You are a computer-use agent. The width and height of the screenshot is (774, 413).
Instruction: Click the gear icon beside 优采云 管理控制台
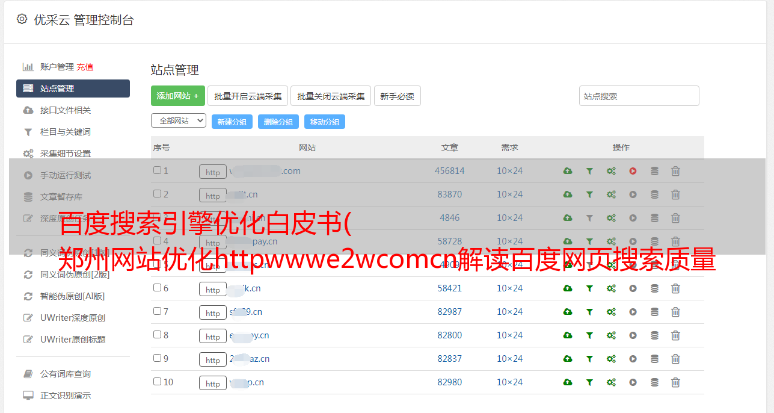(22, 19)
